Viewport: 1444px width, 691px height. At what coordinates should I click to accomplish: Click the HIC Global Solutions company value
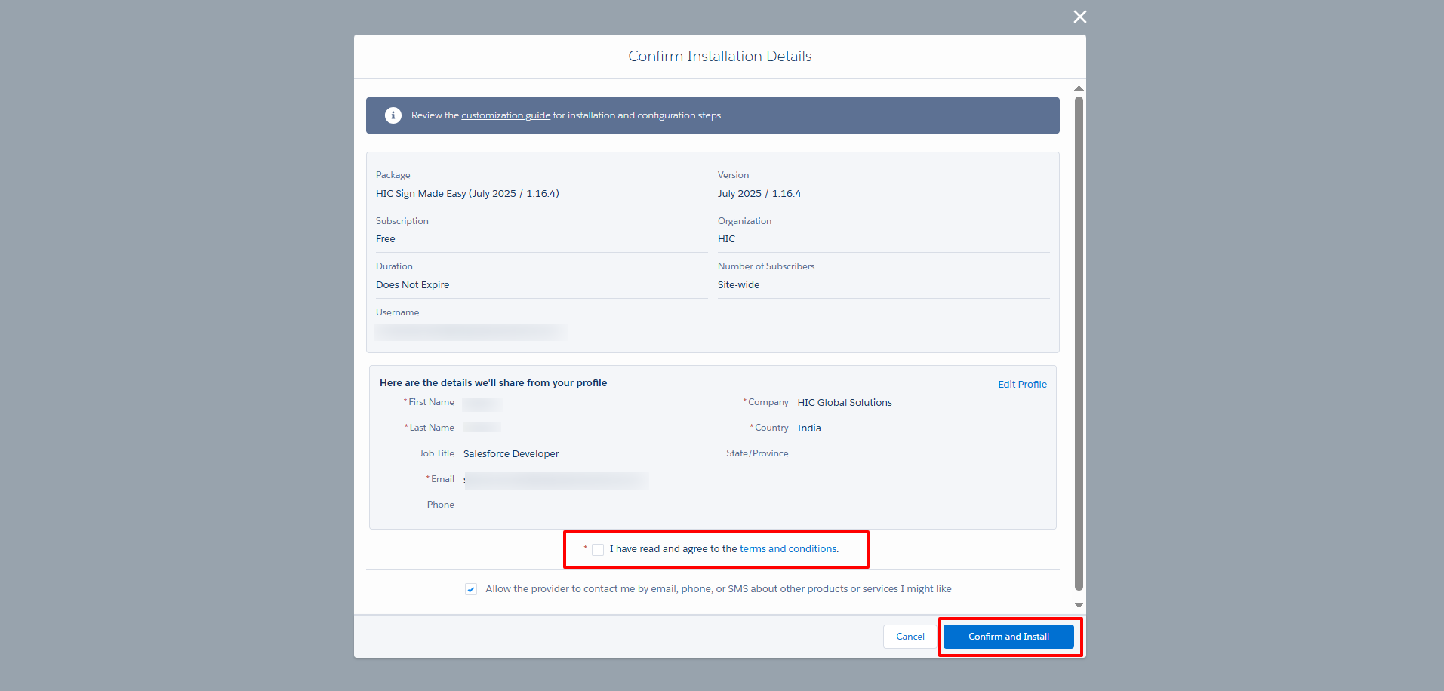[844, 403]
